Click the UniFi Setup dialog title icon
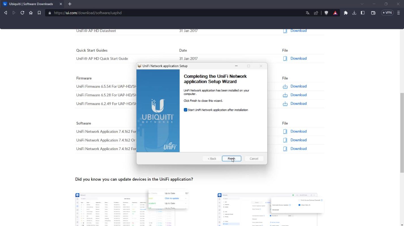Screen dimensions: 404x226 coord(139,66)
